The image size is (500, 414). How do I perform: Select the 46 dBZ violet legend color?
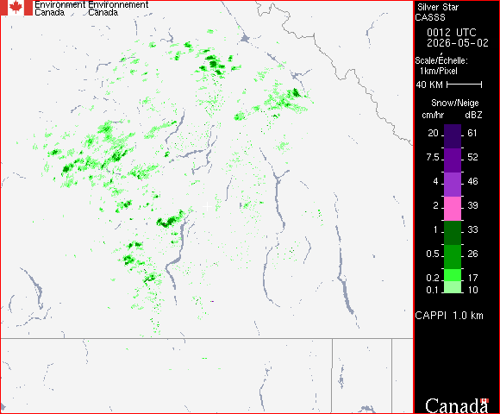tap(453, 185)
